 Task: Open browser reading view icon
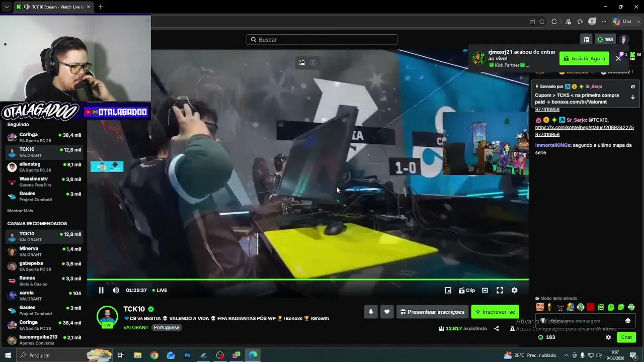tap(532, 22)
